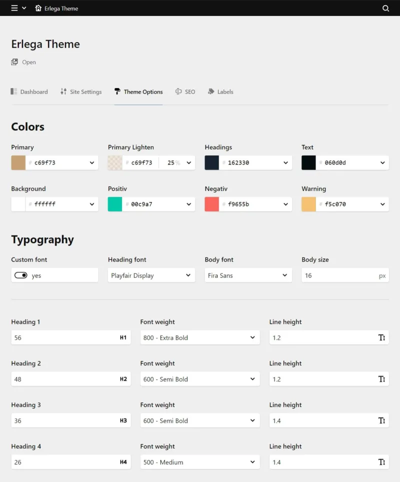Click the Primary color swatch
400x482 pixels.
click(18, 163)
